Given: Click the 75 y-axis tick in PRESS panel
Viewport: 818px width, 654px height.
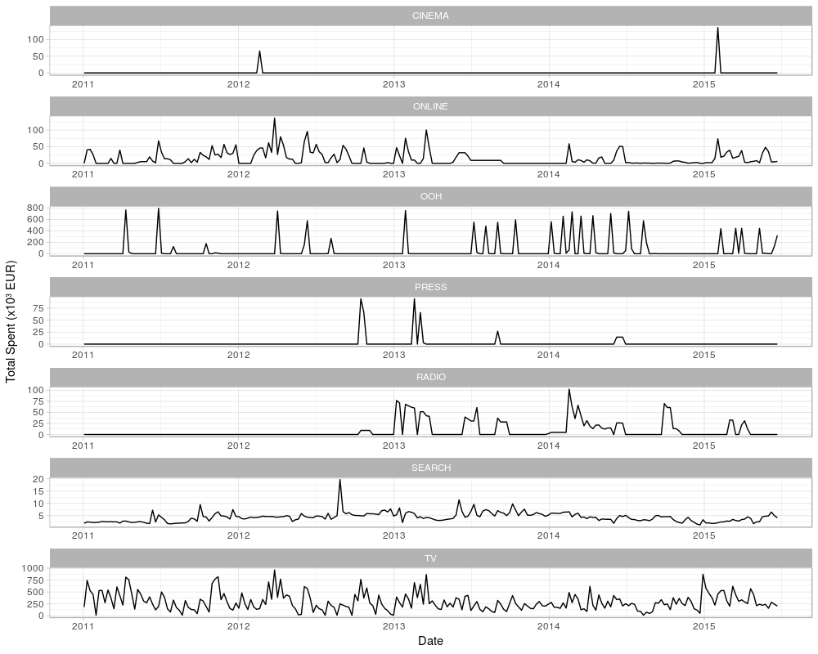Looking at the screenshot, I should tap(39, 308).
